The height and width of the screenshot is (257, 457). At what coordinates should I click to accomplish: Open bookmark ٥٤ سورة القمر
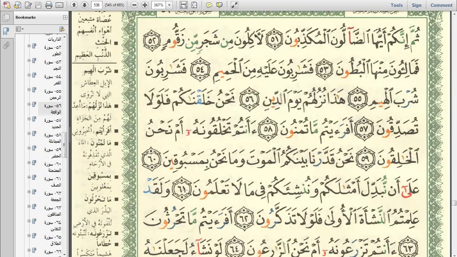53,80
